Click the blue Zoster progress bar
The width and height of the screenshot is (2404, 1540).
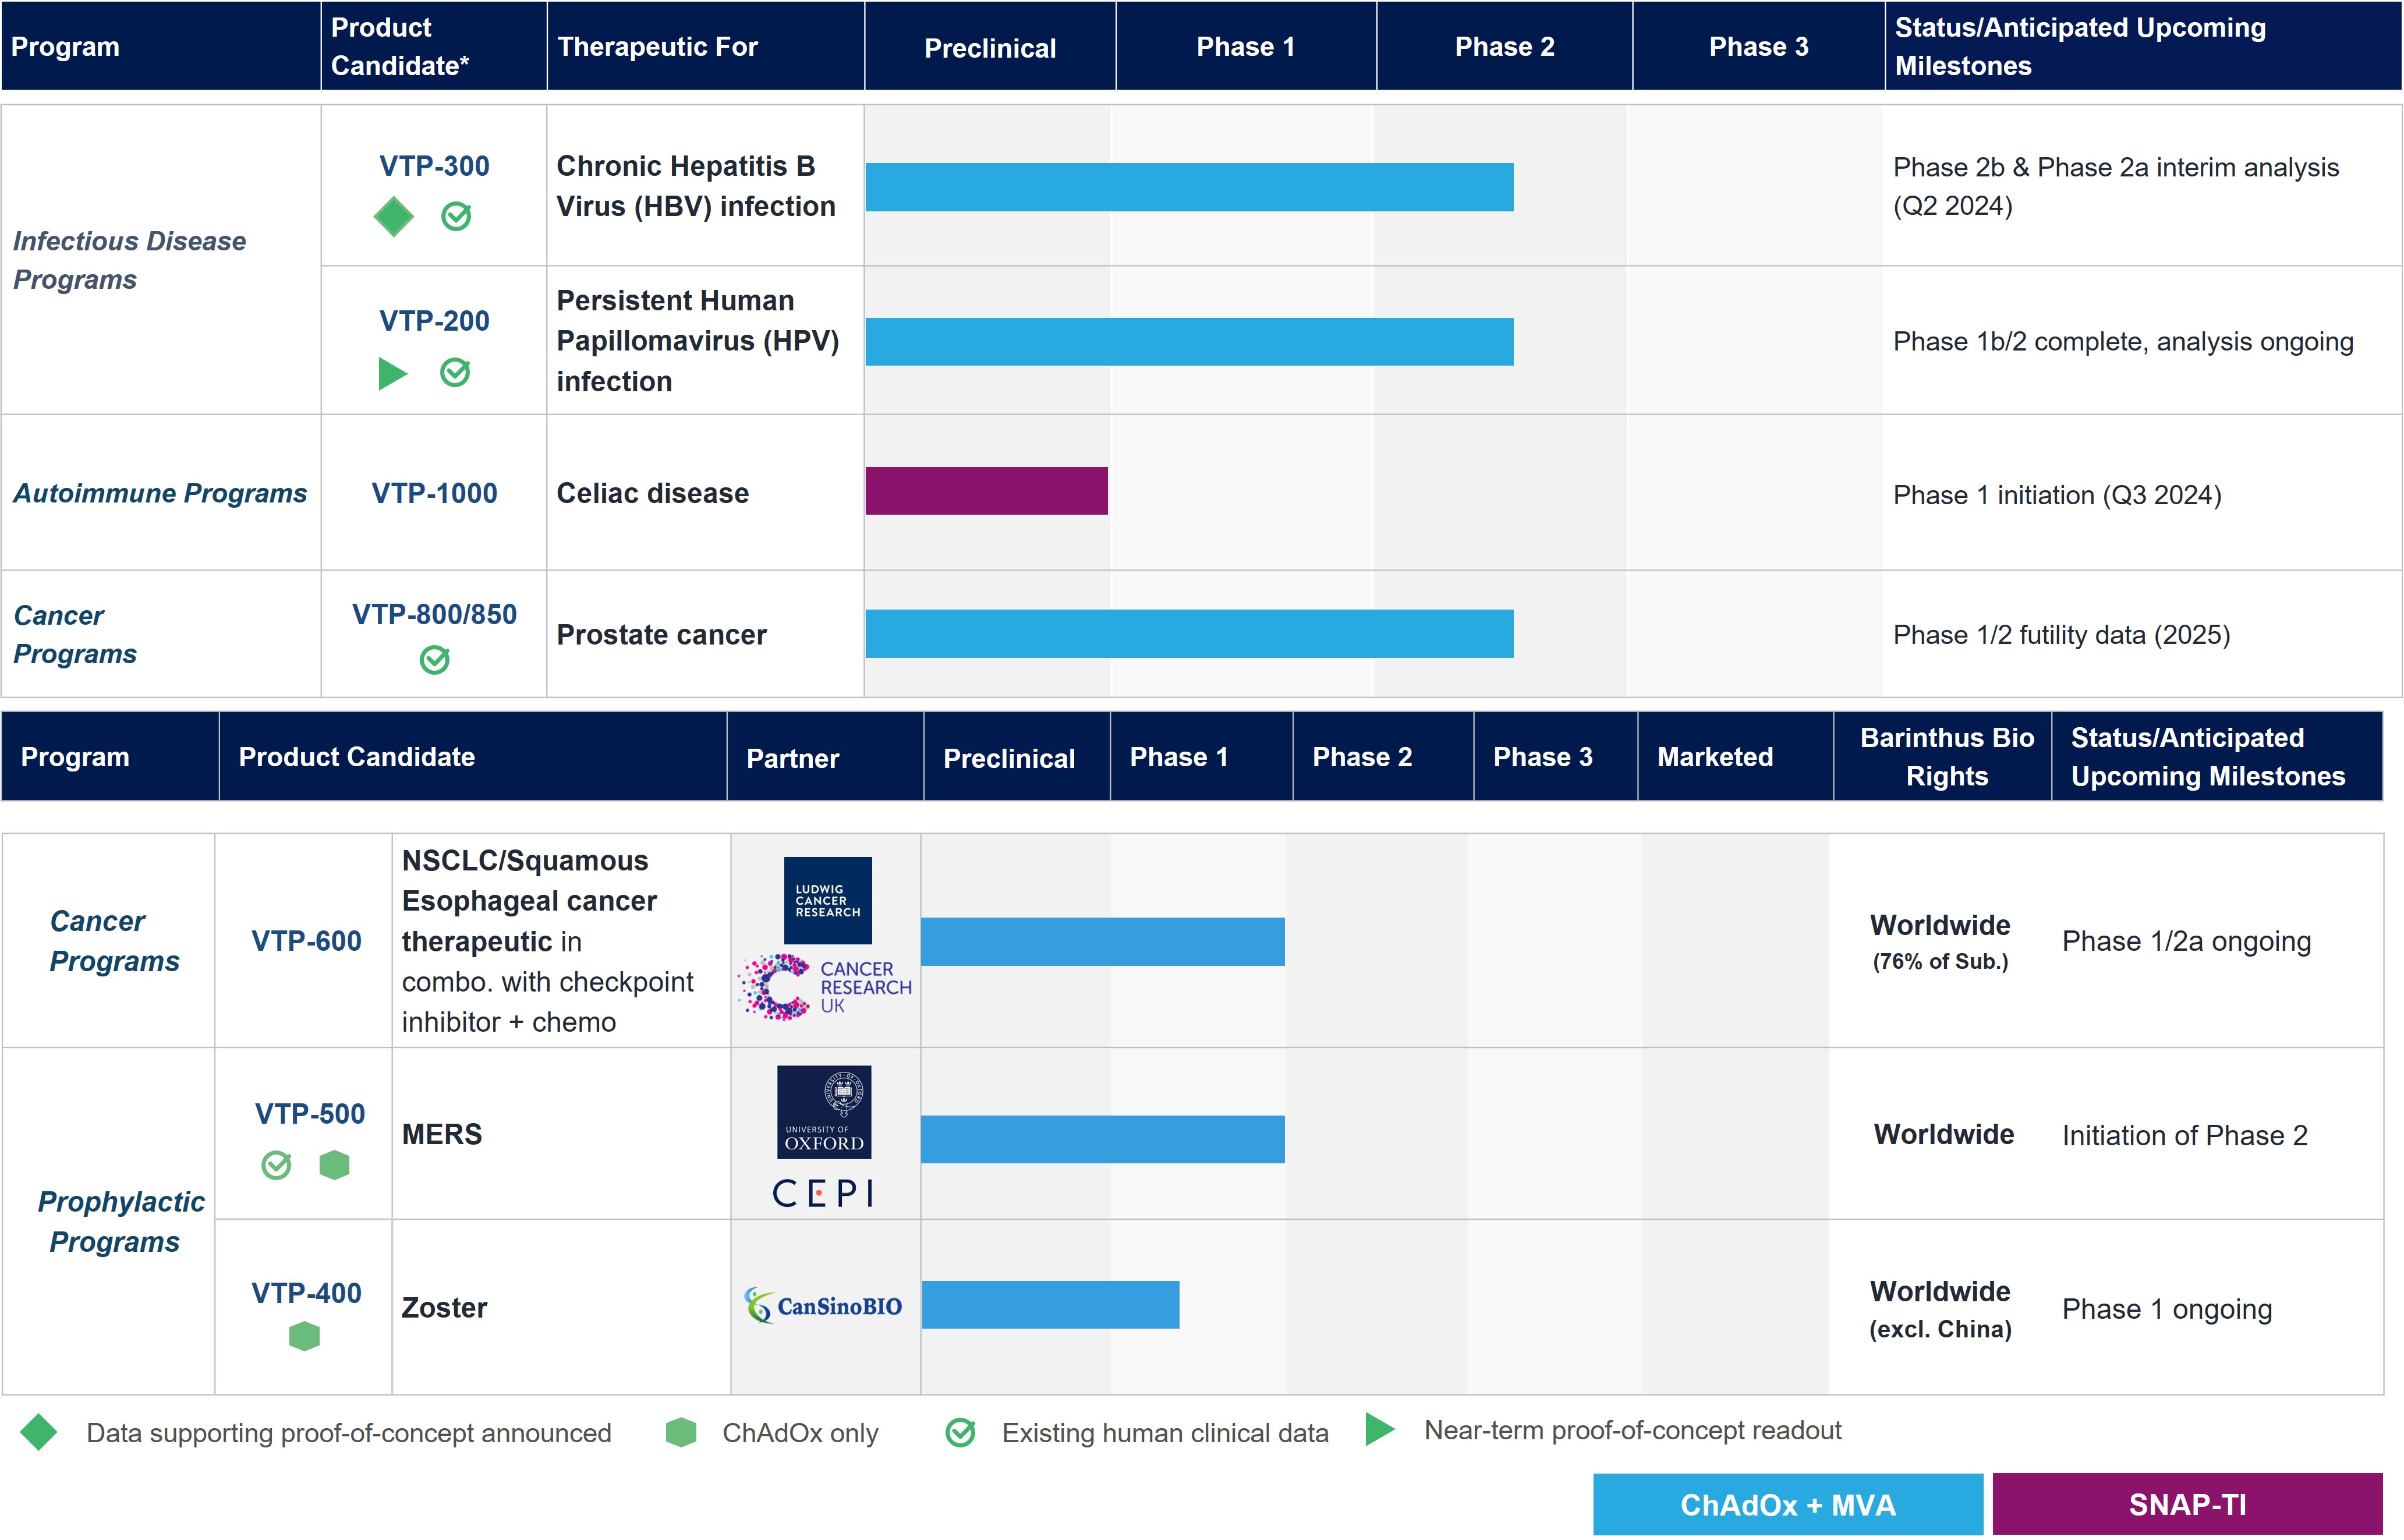coord(1050,1305)
